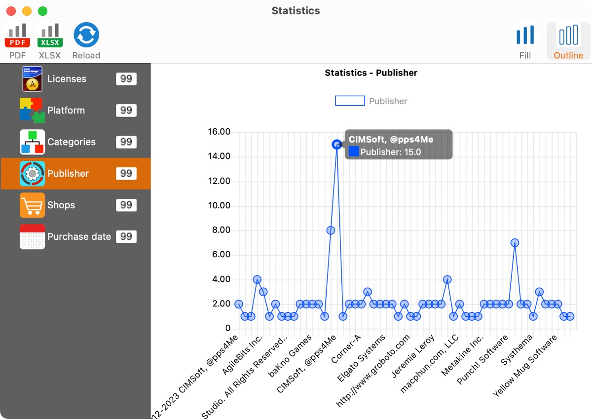This screenshot has height=419, width=592.
Task: Switch chart style to Fill
Action: (x=525, y=41)
